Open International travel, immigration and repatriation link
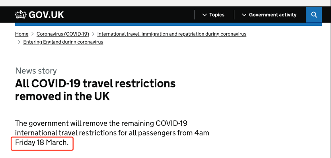The image size is (331, 158). click(x=171, y=34)
